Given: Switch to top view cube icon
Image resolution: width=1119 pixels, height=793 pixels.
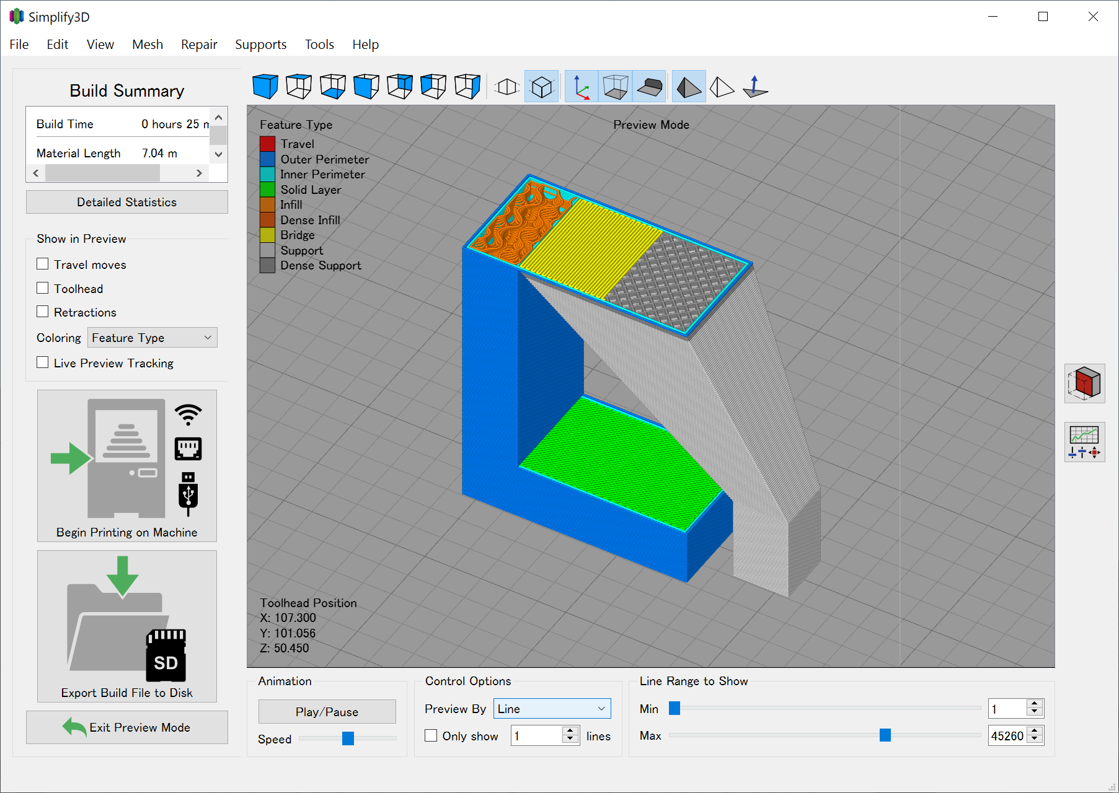Looking at the screenshot, I should 299,87.
